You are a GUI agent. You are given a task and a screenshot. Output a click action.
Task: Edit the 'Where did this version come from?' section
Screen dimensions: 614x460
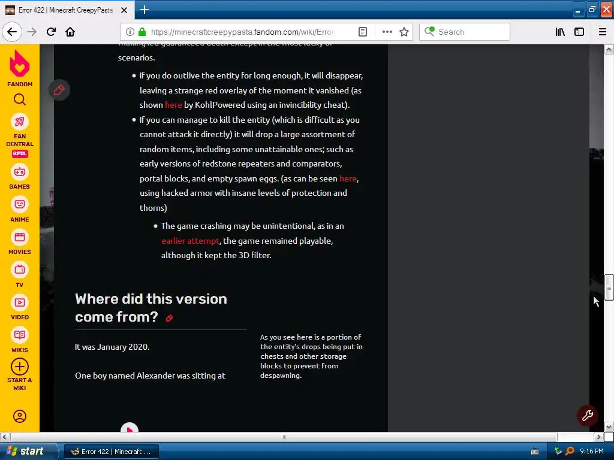pos(169,319)
